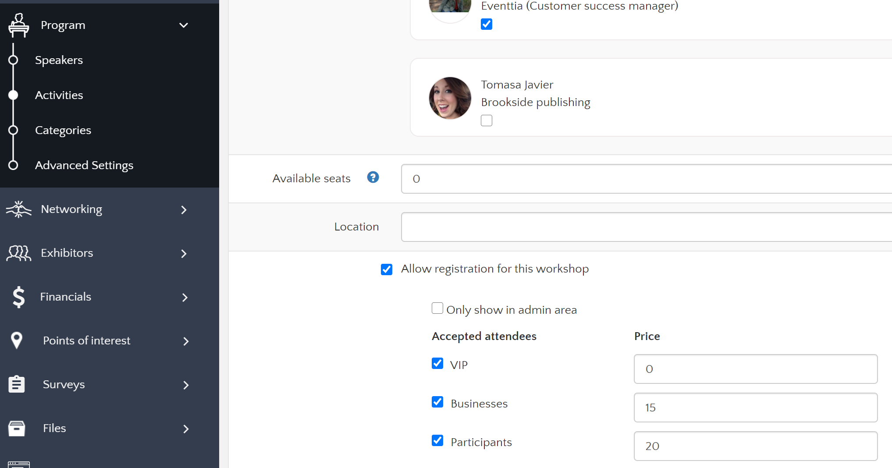The width and height of the screenshot is (892, 468).
Task: Select Advanced Settings in the sidebar
Action: (84, 165)
